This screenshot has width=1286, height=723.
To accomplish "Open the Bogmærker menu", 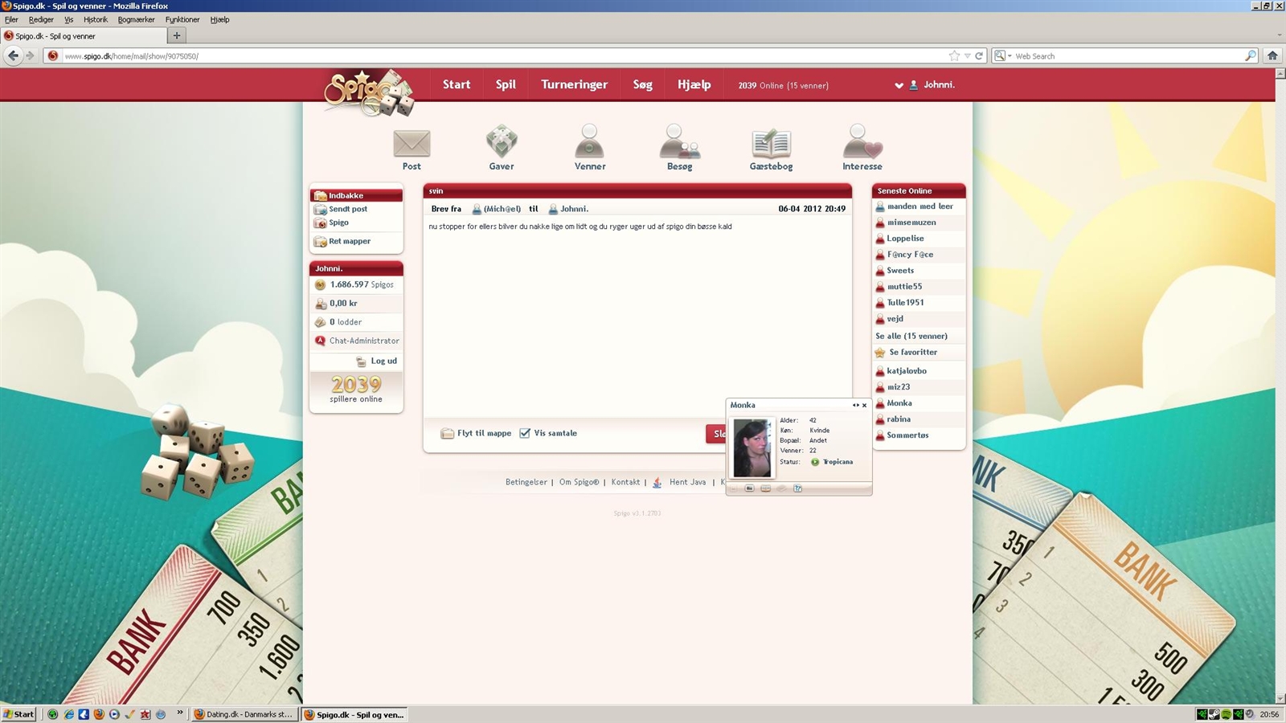I will pyautogui.click(x=136, y=19).
